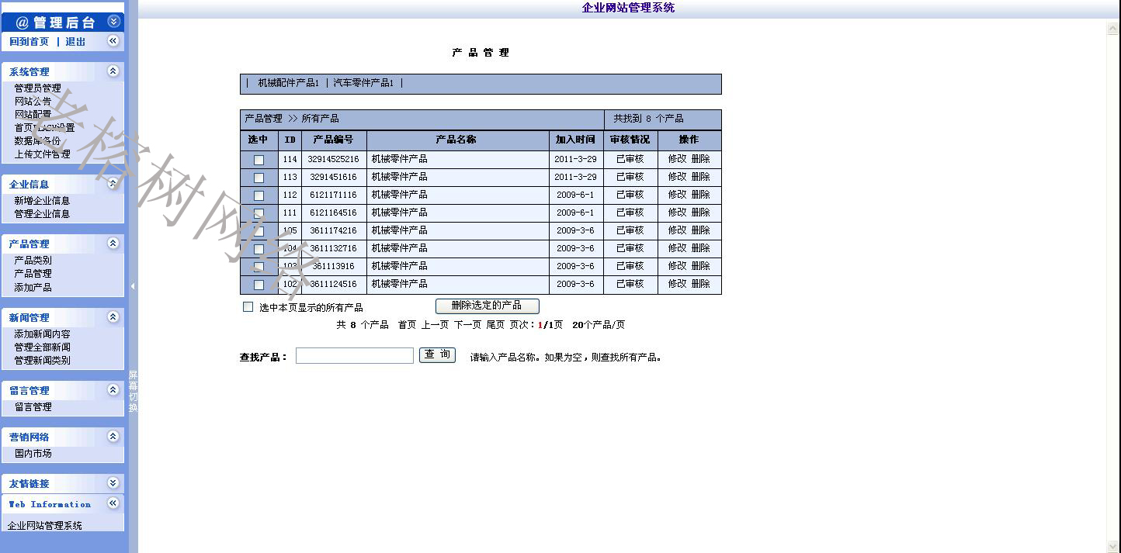
Task: Click 删除 for product ID 112
Action: pos(700,195)
